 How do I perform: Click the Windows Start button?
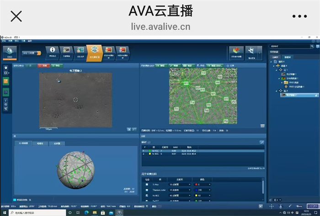tap(4, 213)
